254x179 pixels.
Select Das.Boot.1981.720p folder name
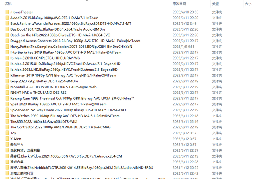pyautogui.click(x=58, y=29)
